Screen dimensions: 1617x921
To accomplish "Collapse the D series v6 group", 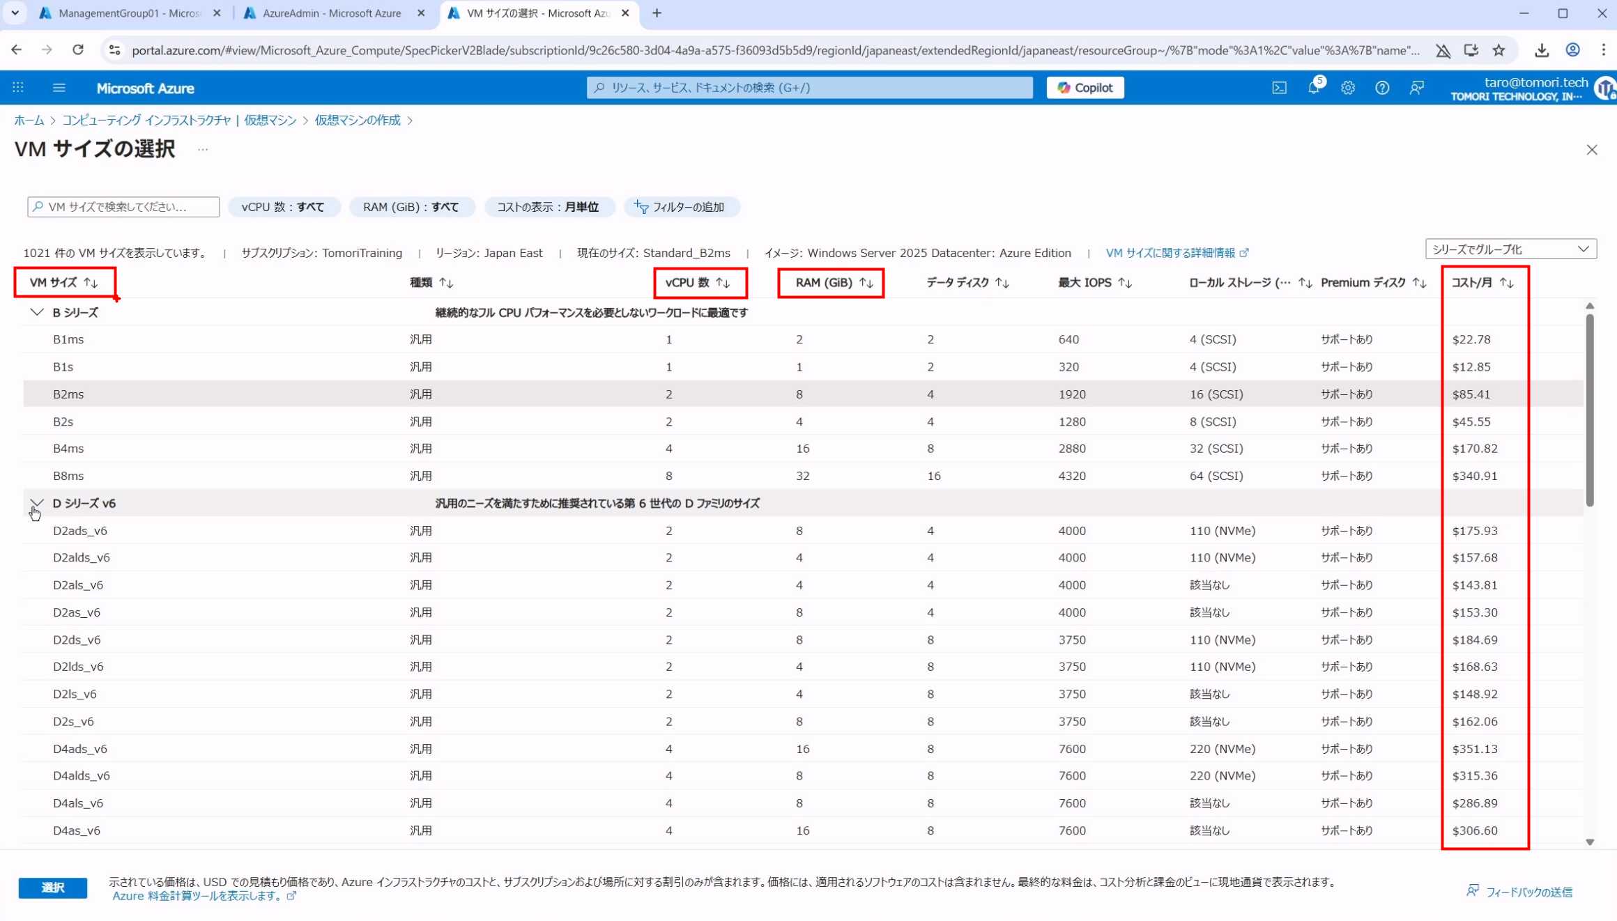I will point(37,503).
